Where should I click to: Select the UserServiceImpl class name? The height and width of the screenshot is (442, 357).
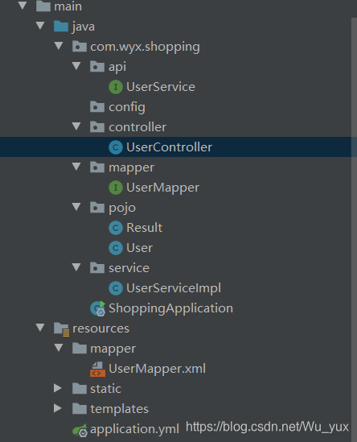(174, 288)
